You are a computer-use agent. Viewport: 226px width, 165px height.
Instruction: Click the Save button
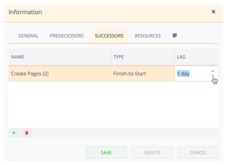tap(106, 152)
